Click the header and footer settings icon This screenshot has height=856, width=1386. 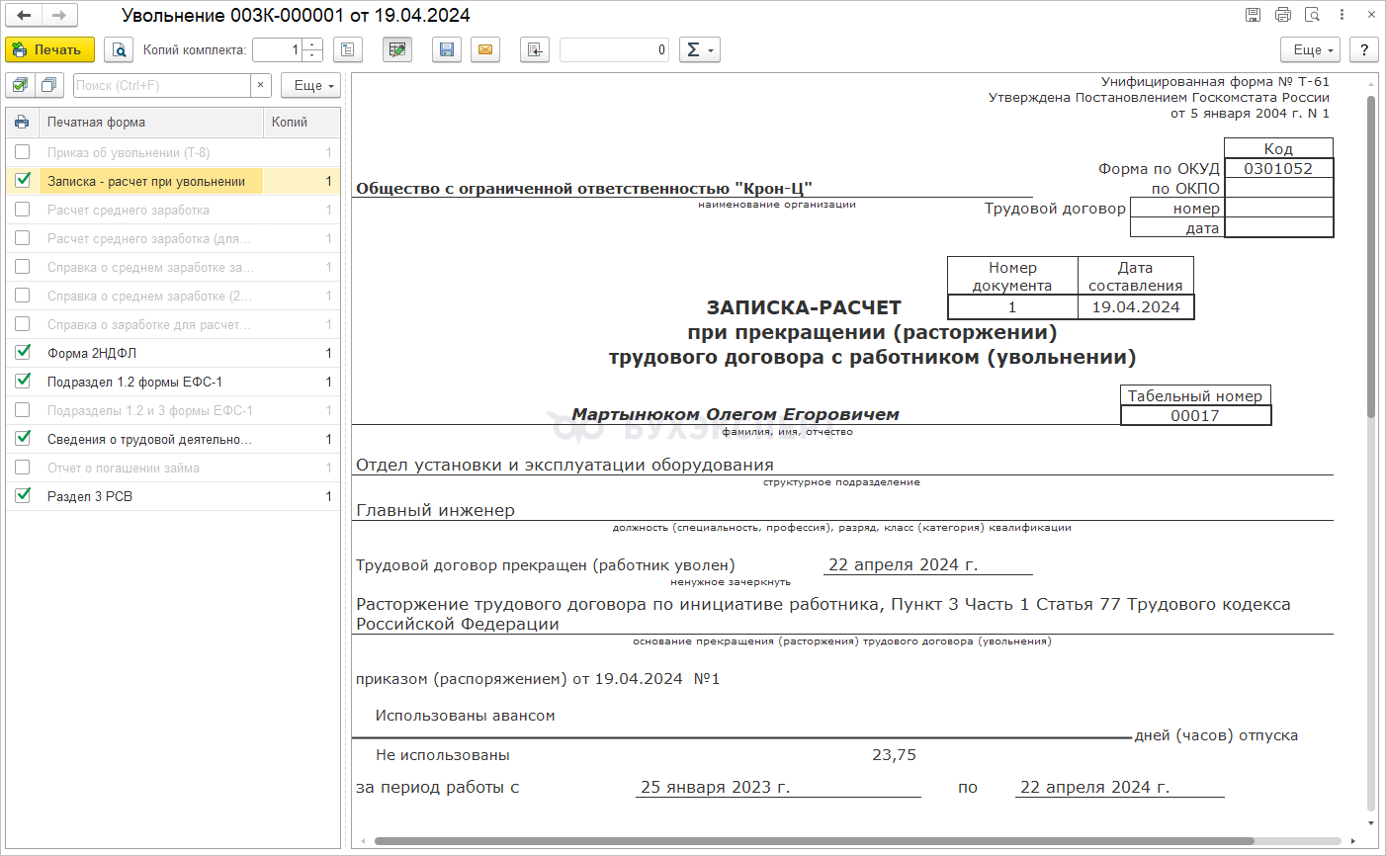pos(347,49)
